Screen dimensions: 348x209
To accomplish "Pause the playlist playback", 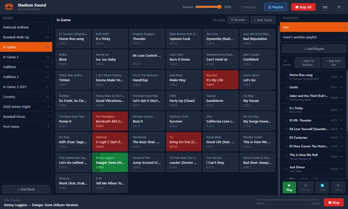I will coord(306,188).
